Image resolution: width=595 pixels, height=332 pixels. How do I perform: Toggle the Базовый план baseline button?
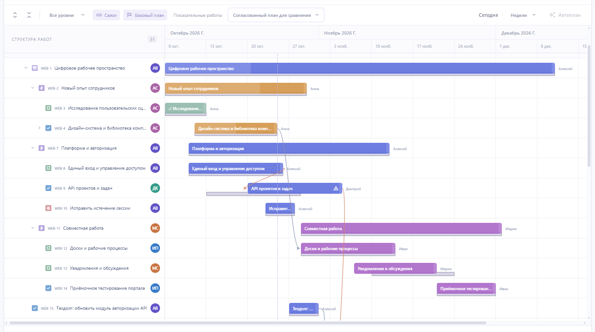click(x=145, y=15)
